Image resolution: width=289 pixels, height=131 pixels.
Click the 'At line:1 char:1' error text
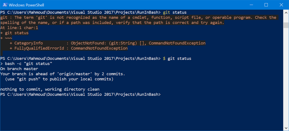tap(19, 28)
